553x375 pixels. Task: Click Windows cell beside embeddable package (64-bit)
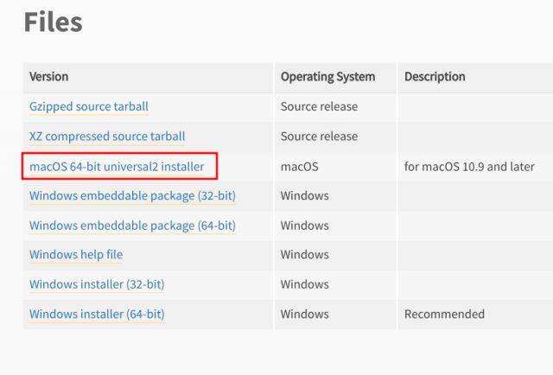pyautogui.click(x=304, y=226)
